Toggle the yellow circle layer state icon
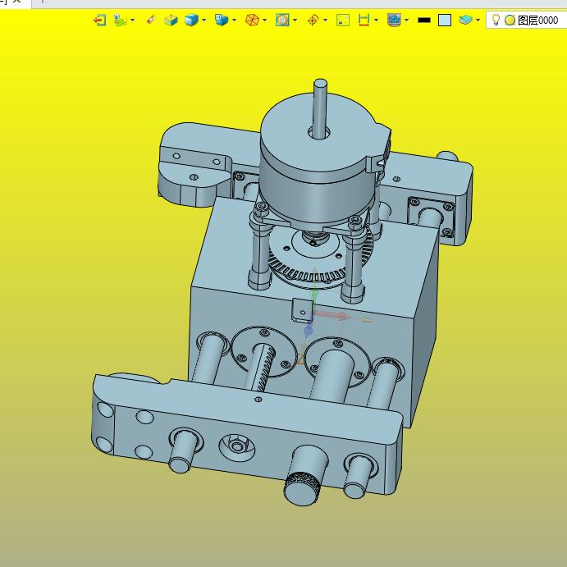The height and width of the screenshot is (567, 567). (x=510, y=21)
